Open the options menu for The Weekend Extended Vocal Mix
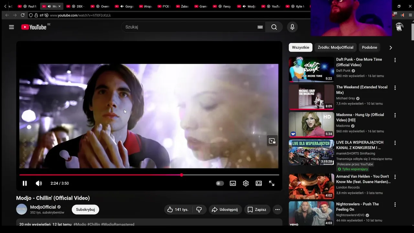The width and height of the screenshot is (414, 233). [395, 88]
